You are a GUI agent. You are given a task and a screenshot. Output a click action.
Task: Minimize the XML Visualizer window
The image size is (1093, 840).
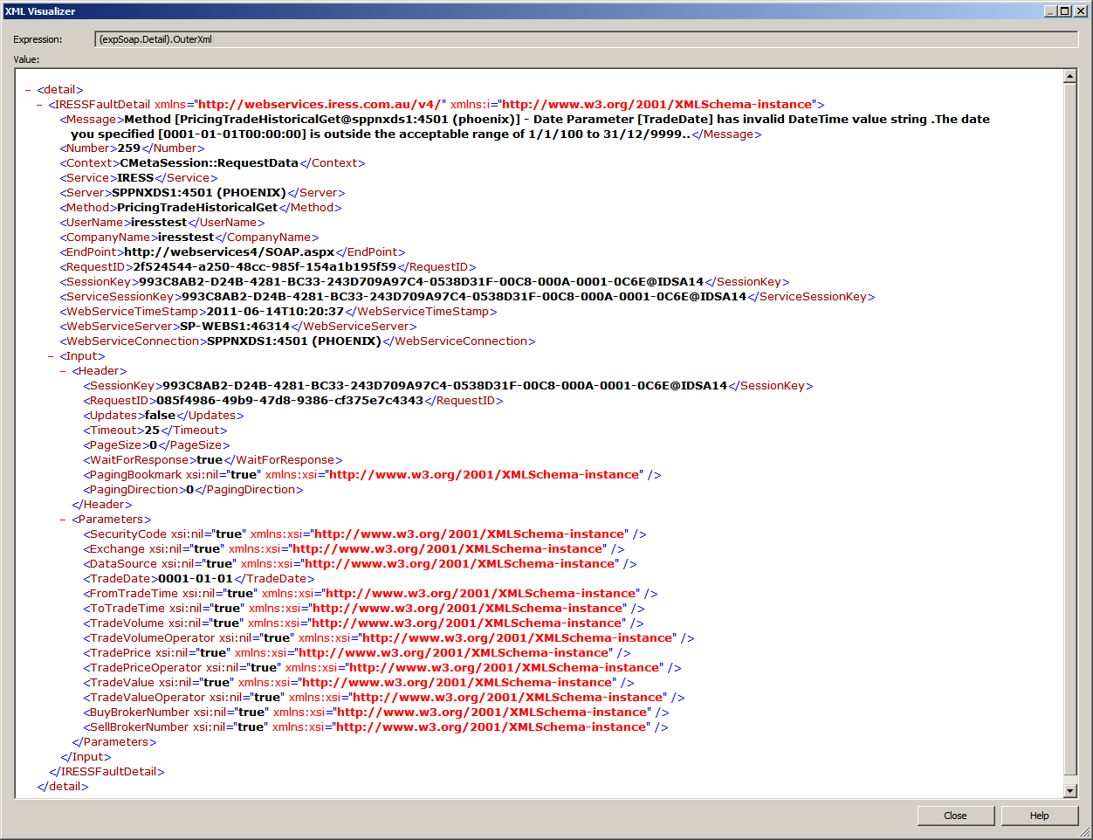coord(1050,10)
